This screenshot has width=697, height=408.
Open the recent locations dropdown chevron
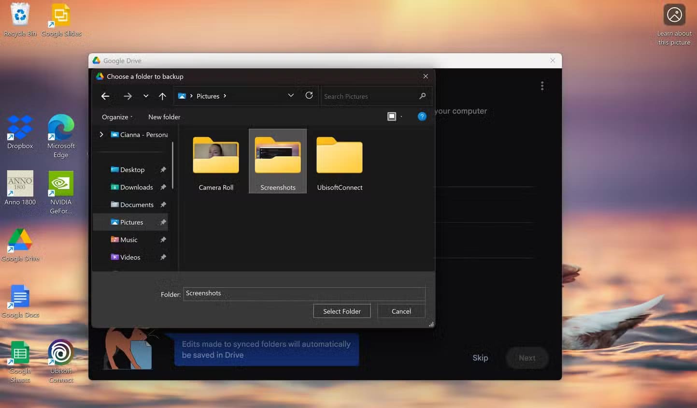click(x=145, y=96)
